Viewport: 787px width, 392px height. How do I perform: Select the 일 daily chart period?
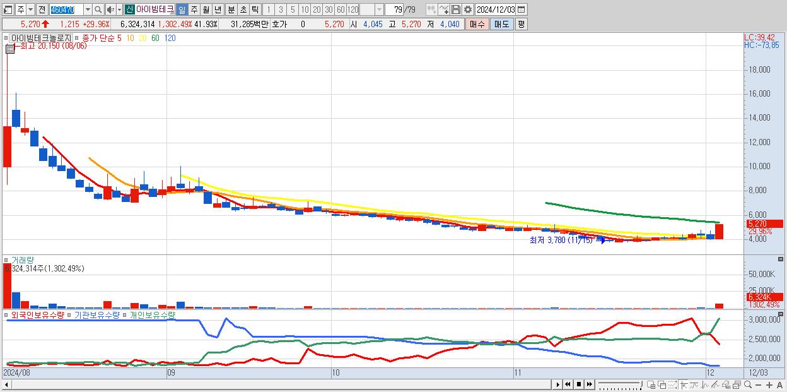tap(182, 10)
